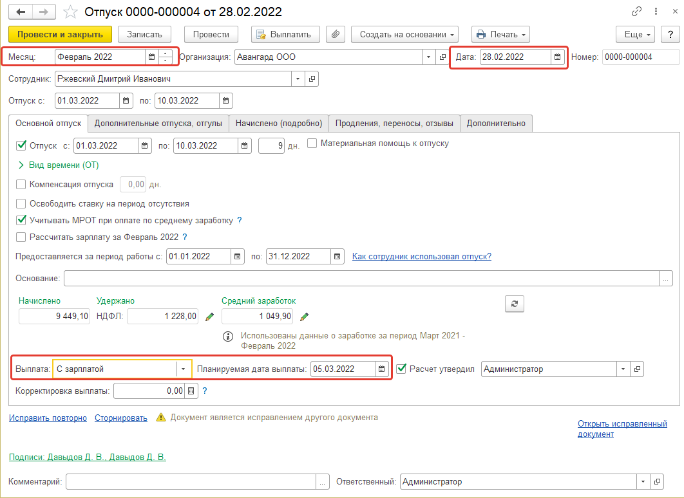Open the Подписи: Давыдов Д. В. link
The width and height of the screenshot is (684, 498).
87,457
